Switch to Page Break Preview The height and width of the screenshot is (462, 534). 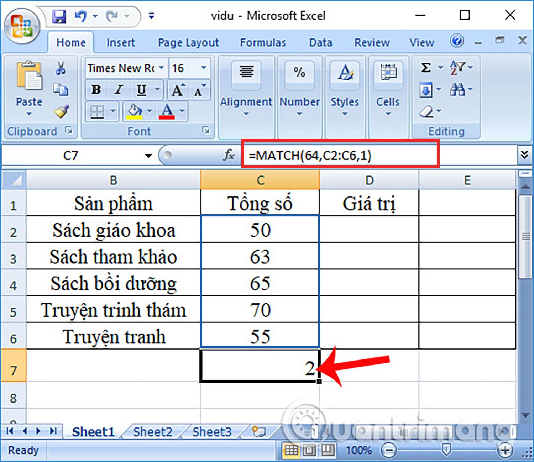[328, 451]
